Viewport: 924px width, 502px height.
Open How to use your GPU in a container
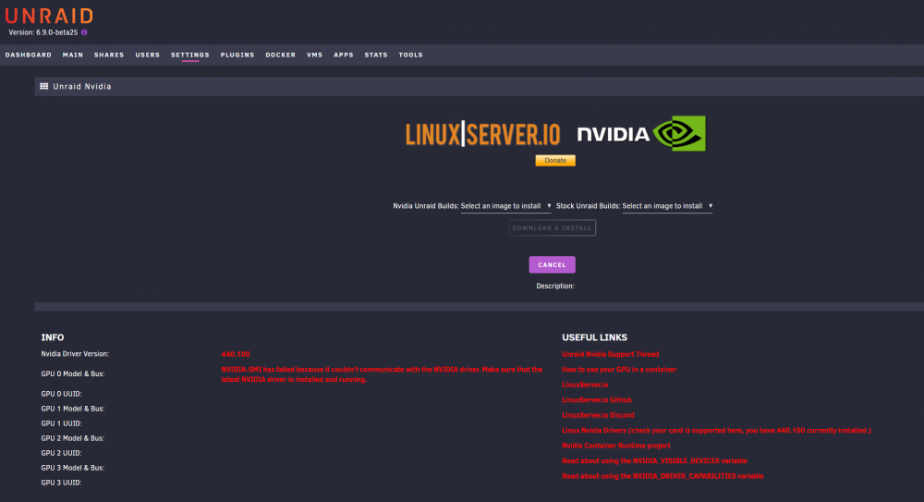click(619, 370)
